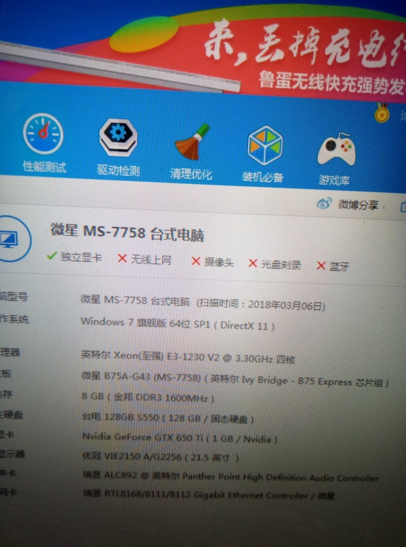The width and height of the screenshot is (406, 547).
Task: Click the 摄像头 feature label
Action: (219, 263)
